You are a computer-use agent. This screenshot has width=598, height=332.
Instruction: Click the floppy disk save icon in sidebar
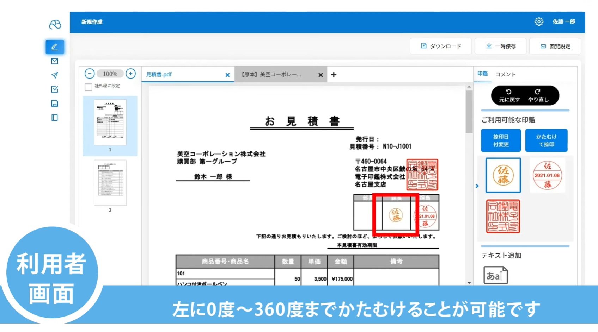pos(55,104)
